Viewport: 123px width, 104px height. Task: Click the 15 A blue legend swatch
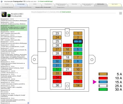click(x=103, y=82)
